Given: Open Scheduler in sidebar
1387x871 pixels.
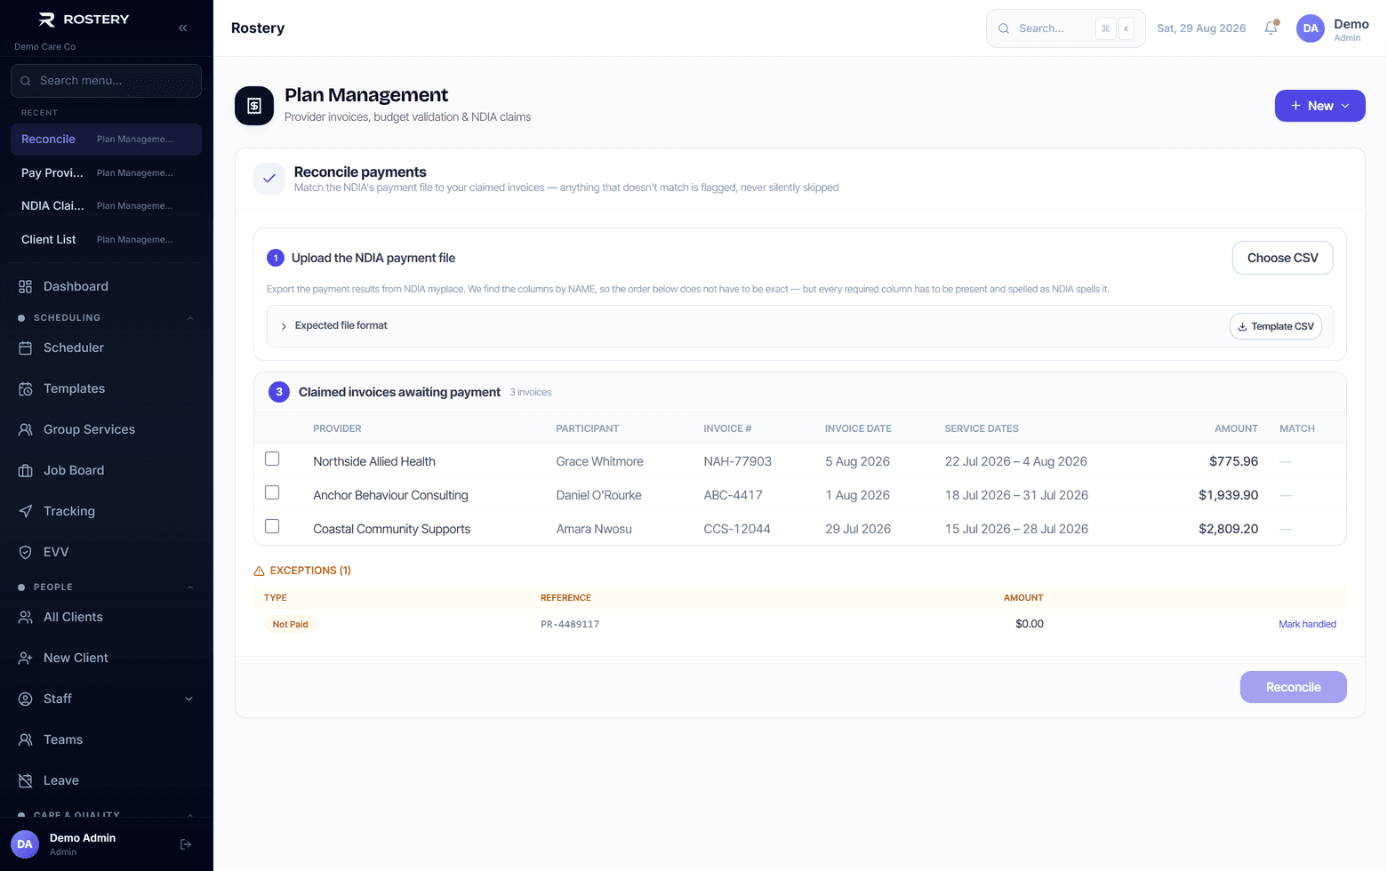Looking at the screenshot, I should [107, 348].
